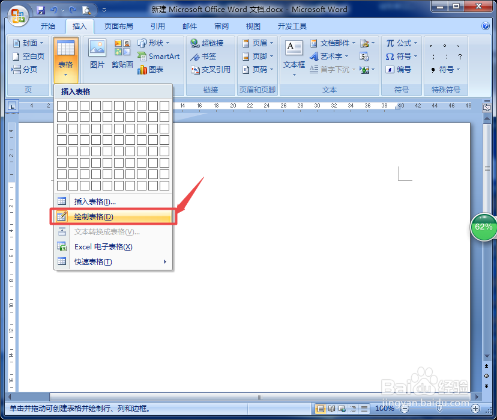Insert a Blank Page
The image size is (497, 420).
coord(28,56)
